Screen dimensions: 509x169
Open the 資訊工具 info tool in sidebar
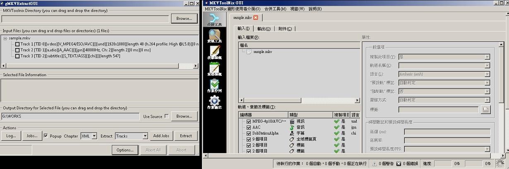tap(214, 36)
